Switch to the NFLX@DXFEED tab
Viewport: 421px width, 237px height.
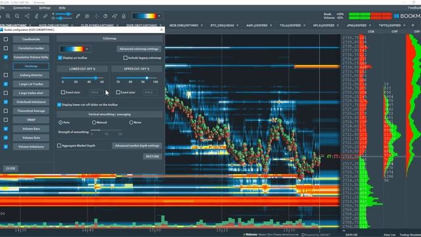pos(324,25)
